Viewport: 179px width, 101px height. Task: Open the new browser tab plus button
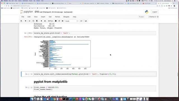[x=174, y=3]
